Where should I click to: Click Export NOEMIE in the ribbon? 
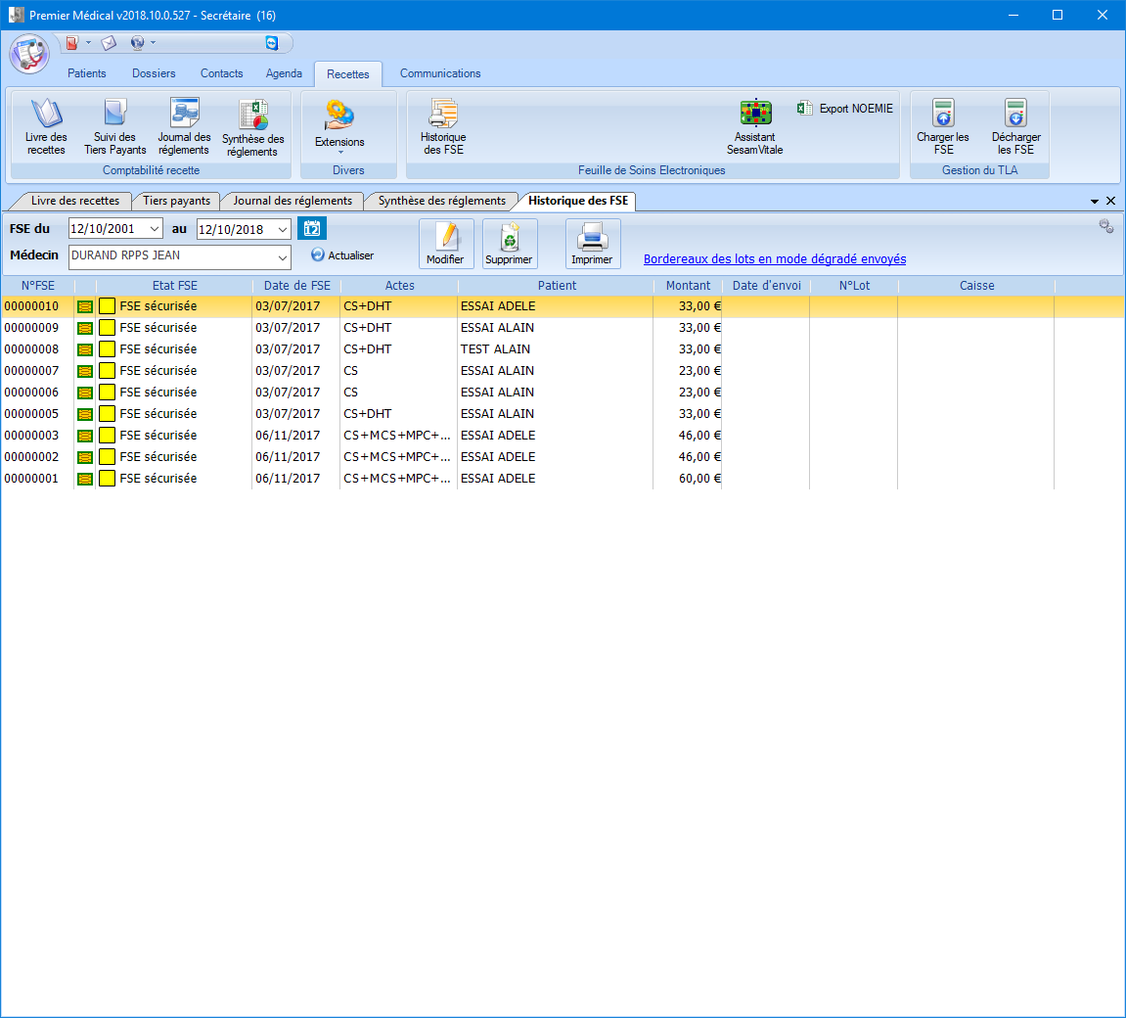click(x=845, y=109)
